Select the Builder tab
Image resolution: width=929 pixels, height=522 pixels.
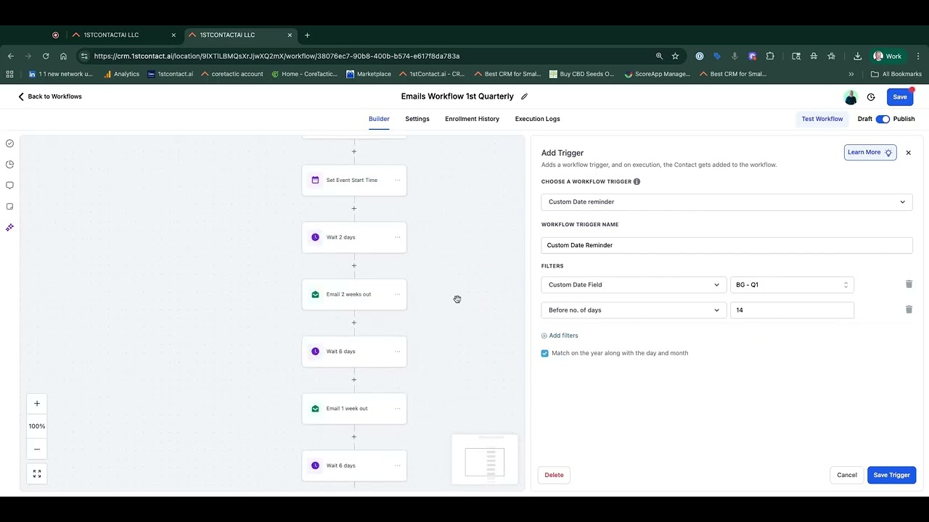(379, 119)
